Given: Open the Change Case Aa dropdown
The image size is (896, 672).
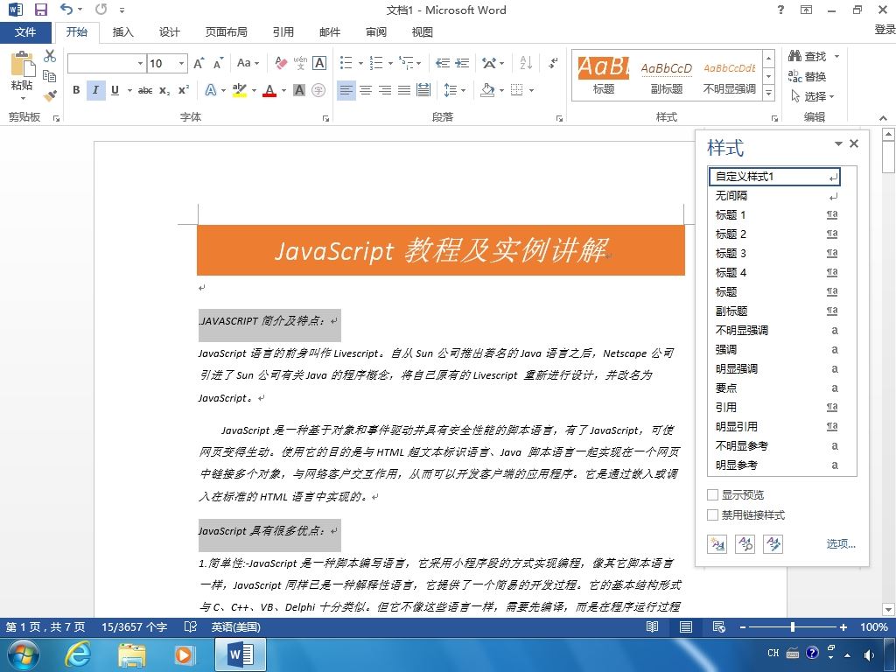Looking at the screenshot, I should click(248, 63).
